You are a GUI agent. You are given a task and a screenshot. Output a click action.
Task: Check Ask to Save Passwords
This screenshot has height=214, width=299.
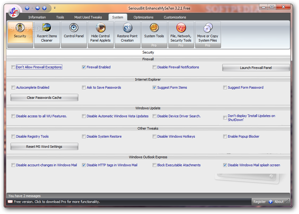[x=84, y=87]
